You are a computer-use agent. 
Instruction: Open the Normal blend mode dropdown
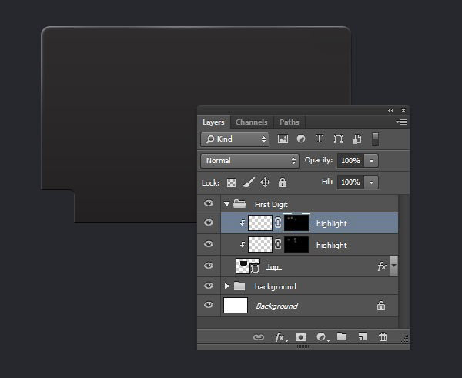point(249,161)
